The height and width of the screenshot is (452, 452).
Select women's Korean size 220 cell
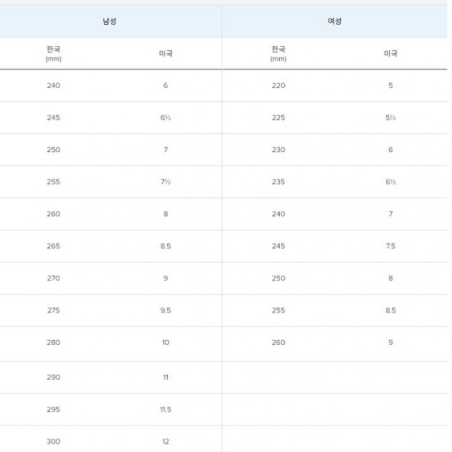(279, 86)
